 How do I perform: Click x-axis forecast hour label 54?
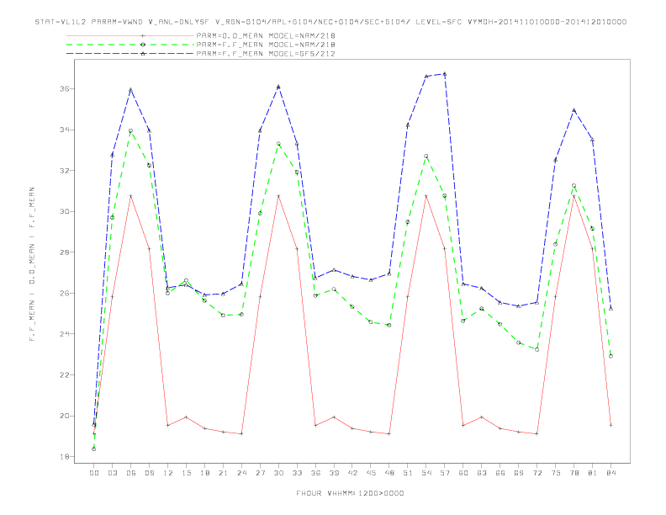(426, 473)
